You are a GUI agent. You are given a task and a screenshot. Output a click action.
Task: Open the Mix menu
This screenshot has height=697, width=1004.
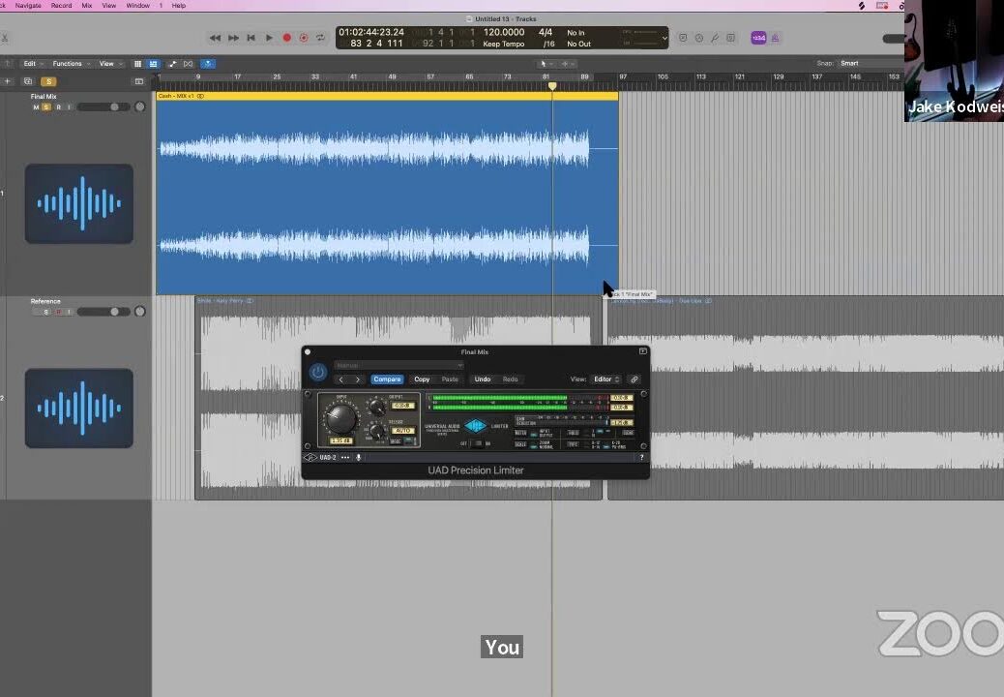point(87,5)
